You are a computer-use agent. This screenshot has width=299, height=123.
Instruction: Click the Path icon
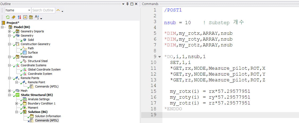coord(25,48)
